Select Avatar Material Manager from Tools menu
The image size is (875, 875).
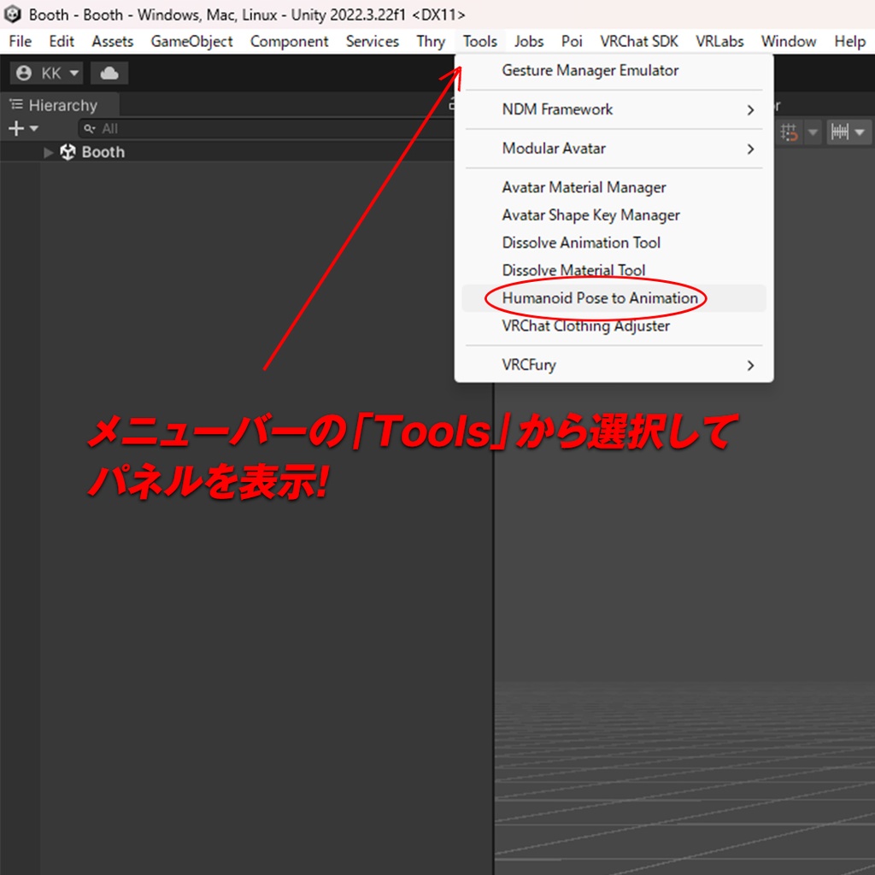coord(584,187)
